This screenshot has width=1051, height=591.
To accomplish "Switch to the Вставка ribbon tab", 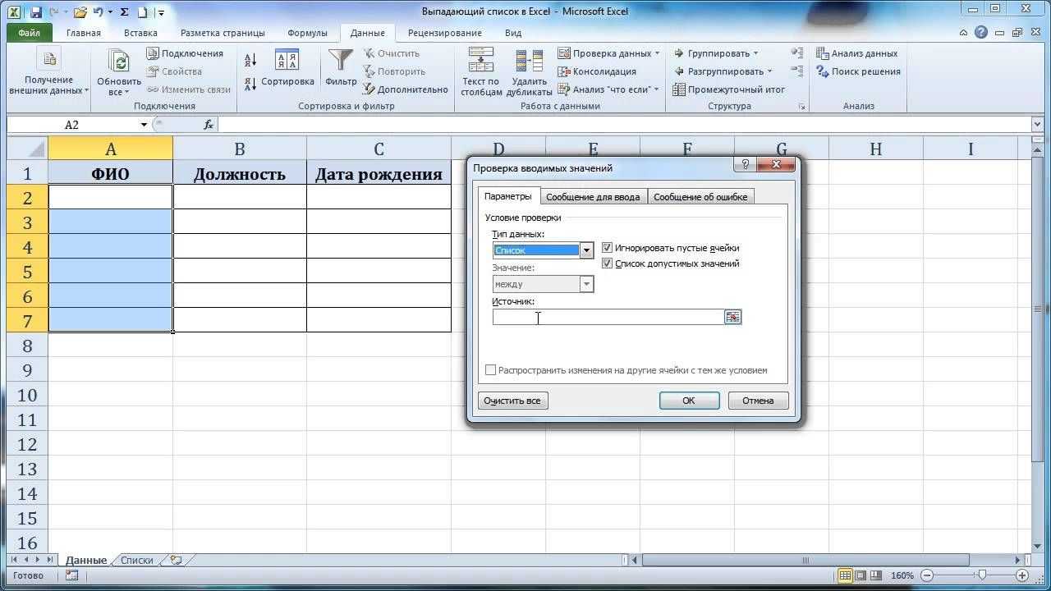I will coord(140,33).
